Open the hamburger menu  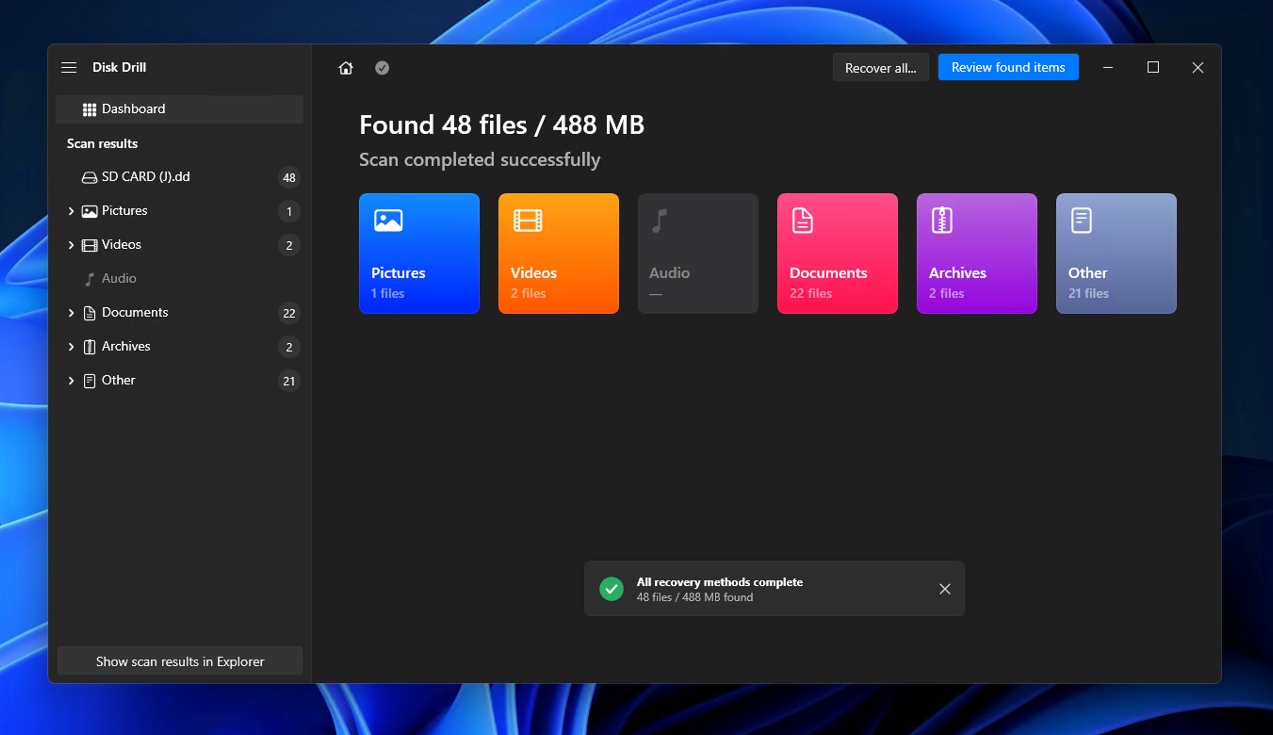(69, 67)
